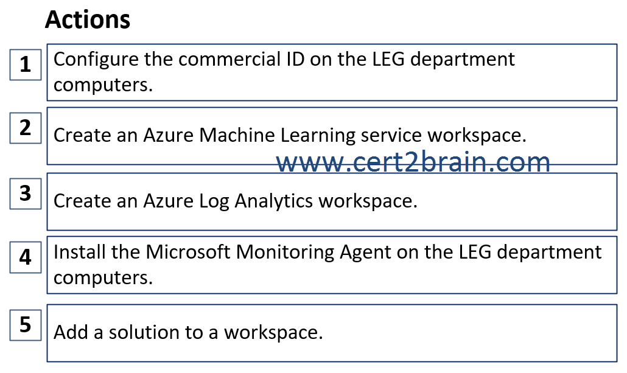Select the number 3 box

point(26,193)
